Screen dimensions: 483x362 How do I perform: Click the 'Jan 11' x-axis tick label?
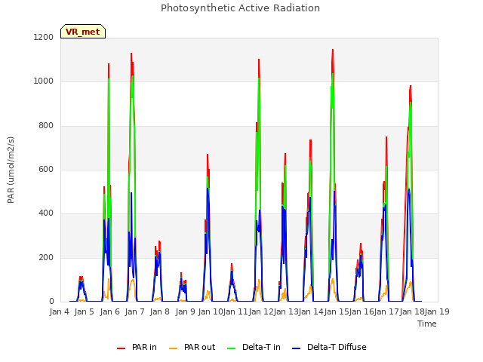tap(235, 311)
